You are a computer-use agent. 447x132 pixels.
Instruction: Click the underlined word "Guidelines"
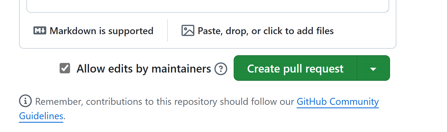pyautogui.click(x=41, y=116)
